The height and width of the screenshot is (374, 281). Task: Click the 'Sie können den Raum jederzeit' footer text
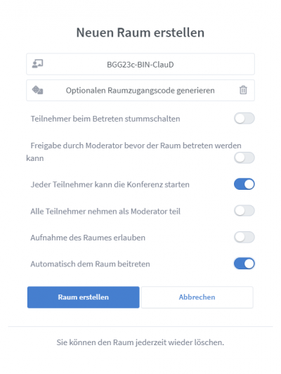tap(140, 342)
